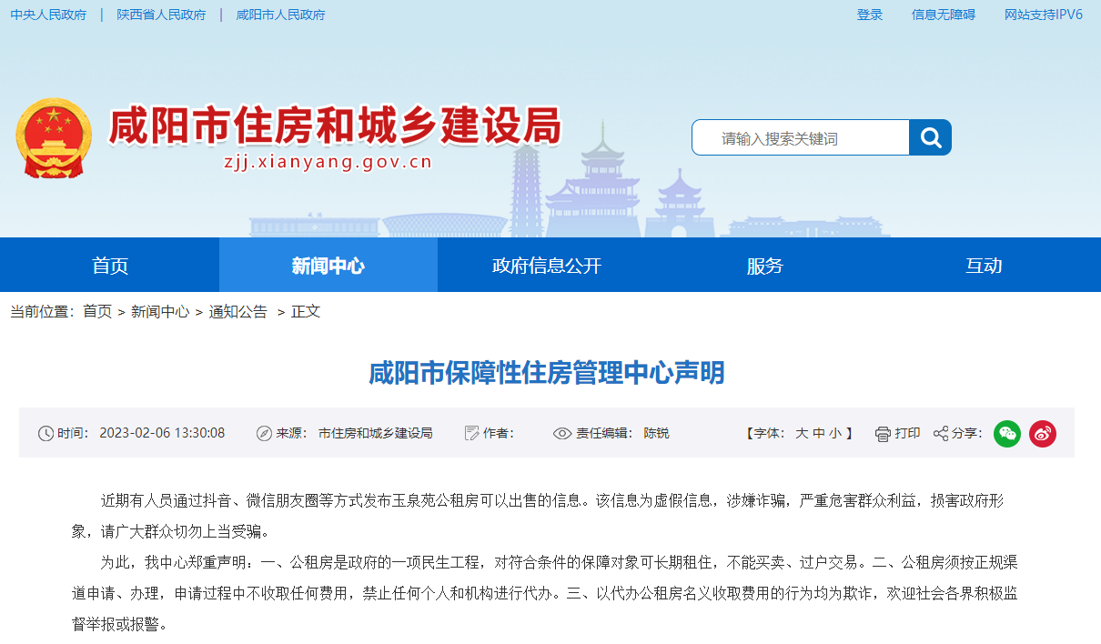Set font size to 小
Screen dimensions: 1101x644
coord(835,433)
